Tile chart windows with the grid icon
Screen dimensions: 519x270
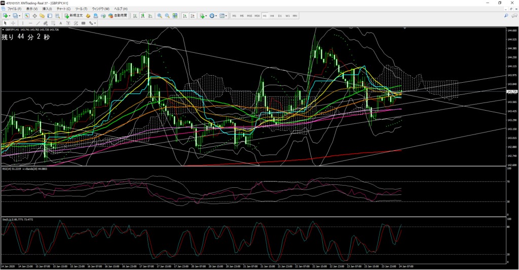pyautogui.click(x=175, y=16)
